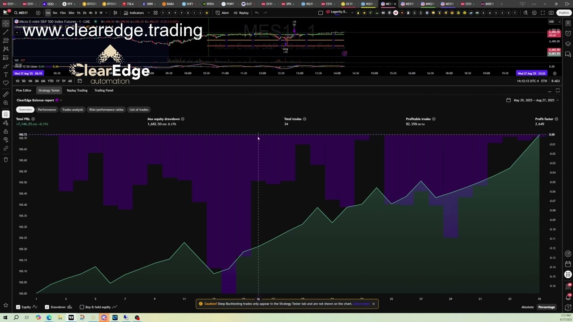Open the May 29 – Aug 27 date range picker

pos(533,100)
